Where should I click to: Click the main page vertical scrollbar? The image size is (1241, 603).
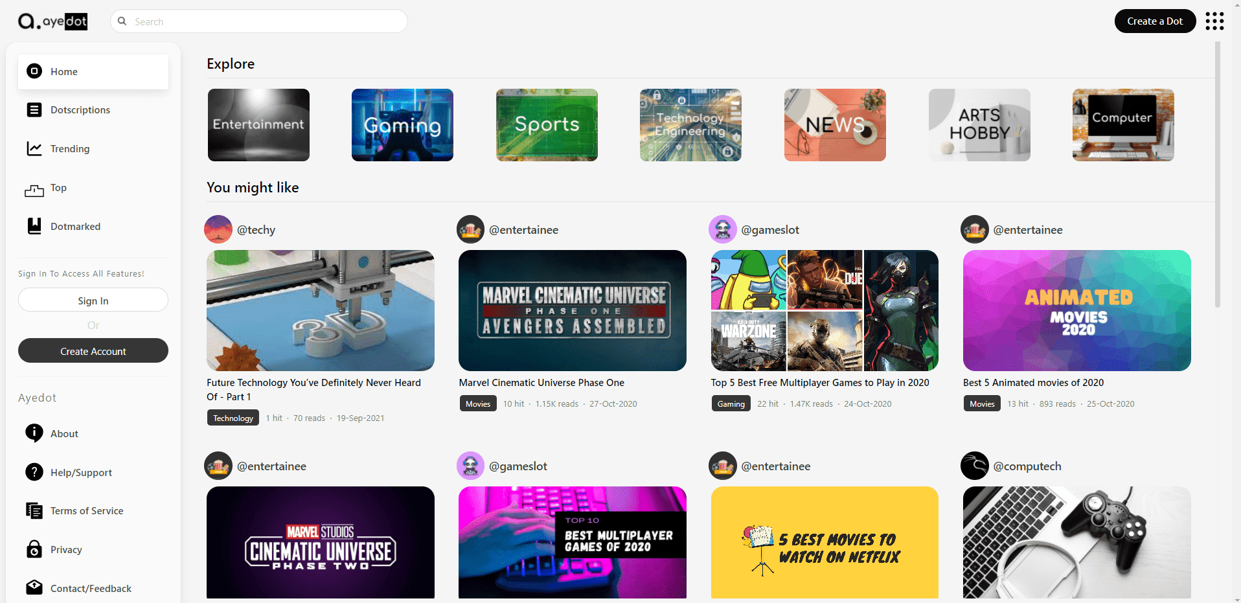pyautogui.click(x=1218, y=175)
